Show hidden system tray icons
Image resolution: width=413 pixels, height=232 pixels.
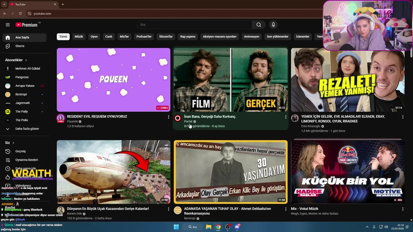pos(367,227)
